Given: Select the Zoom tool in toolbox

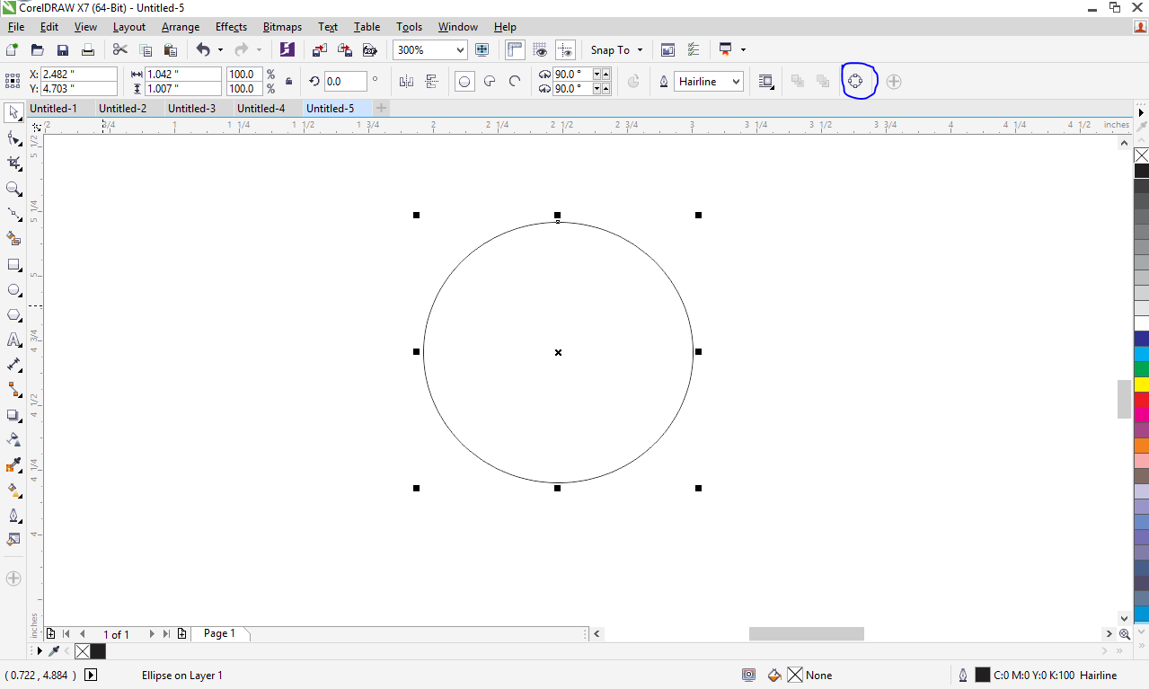Looking at the screenshot, I should (13, 189).
